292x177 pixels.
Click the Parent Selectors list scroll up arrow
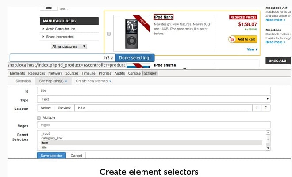click(268, 132)
